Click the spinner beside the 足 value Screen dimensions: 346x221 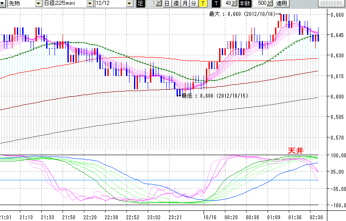point(159,4)
